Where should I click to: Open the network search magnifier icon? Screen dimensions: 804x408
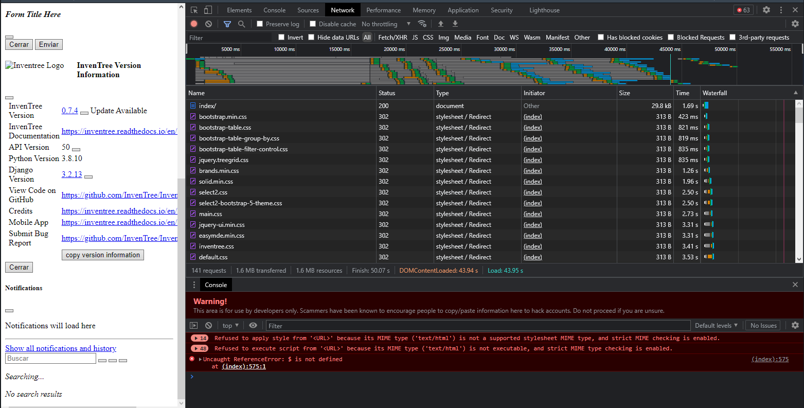coord(242,24)
